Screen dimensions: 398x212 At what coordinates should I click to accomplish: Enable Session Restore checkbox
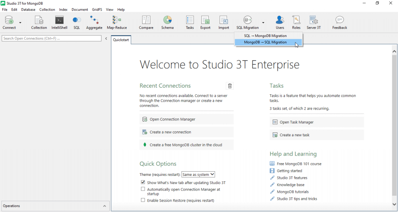click(143, 200)
